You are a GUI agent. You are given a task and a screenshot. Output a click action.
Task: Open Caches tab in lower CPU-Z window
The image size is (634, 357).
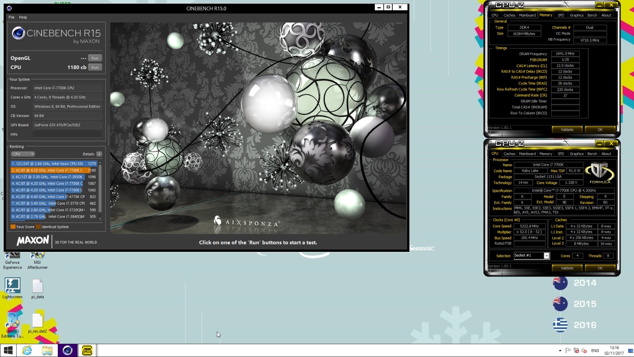click(509, 154)
